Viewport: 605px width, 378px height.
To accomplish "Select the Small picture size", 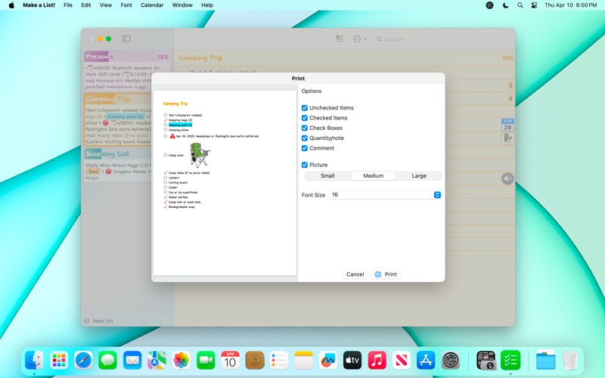I will coord(327,176).
